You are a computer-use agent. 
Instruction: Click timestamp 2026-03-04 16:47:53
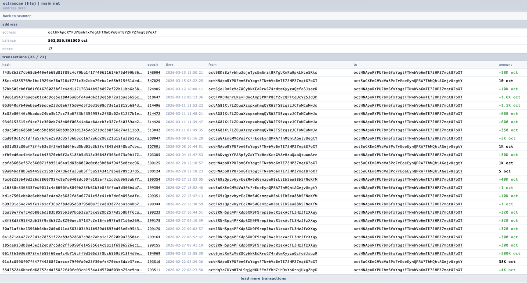click(184, 155)
